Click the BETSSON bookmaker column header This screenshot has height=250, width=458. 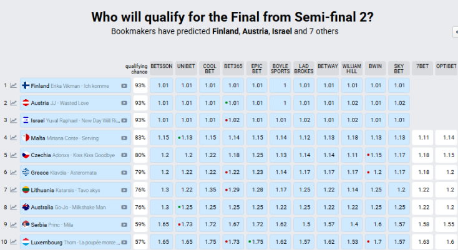click(162, 65)
